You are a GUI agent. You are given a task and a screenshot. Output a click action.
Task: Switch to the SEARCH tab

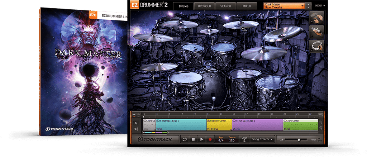tap(225, 6)
